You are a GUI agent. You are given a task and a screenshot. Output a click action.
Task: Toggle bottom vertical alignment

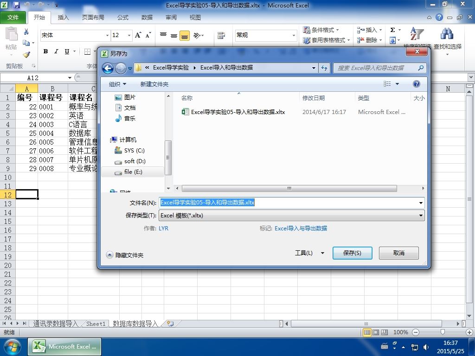185,36
